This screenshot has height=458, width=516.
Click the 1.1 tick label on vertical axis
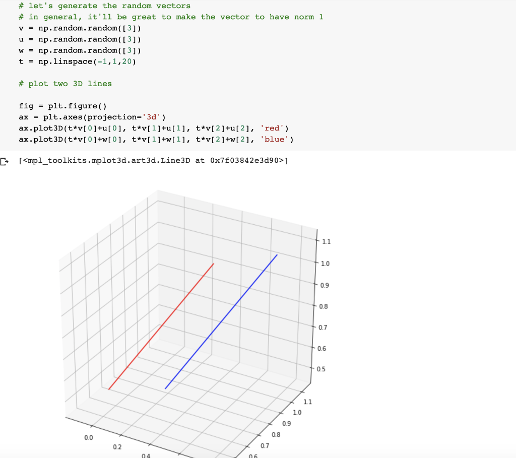(327, 241)
